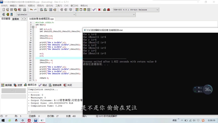Image resolution: width=218 pixels, height=123 pixels.
Task: Open the 编辑[E] menu
Action: coord(13,6)
